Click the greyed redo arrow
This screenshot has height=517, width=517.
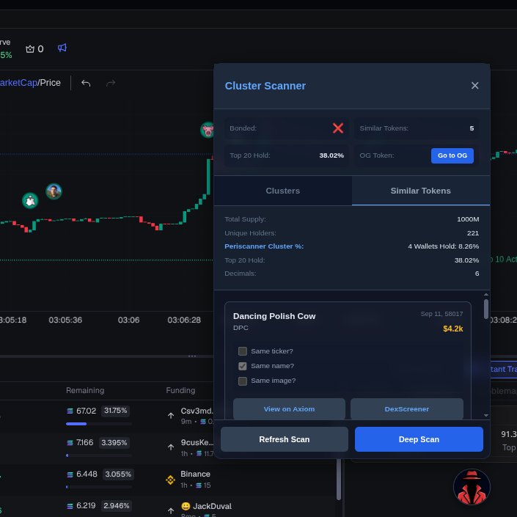point(111,83)
